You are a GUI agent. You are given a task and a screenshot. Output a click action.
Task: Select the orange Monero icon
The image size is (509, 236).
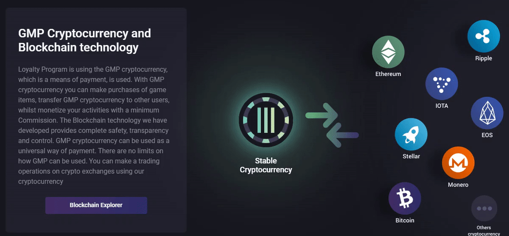point(458,163)
